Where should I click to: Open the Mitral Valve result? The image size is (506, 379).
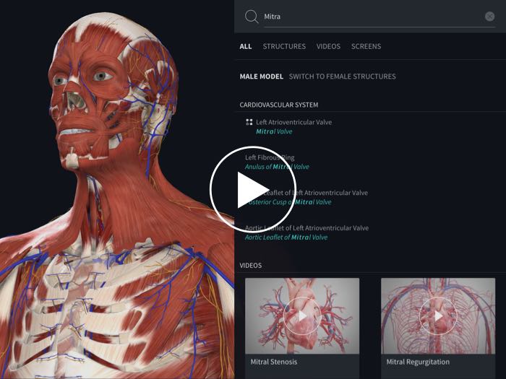tap(274, 131)
